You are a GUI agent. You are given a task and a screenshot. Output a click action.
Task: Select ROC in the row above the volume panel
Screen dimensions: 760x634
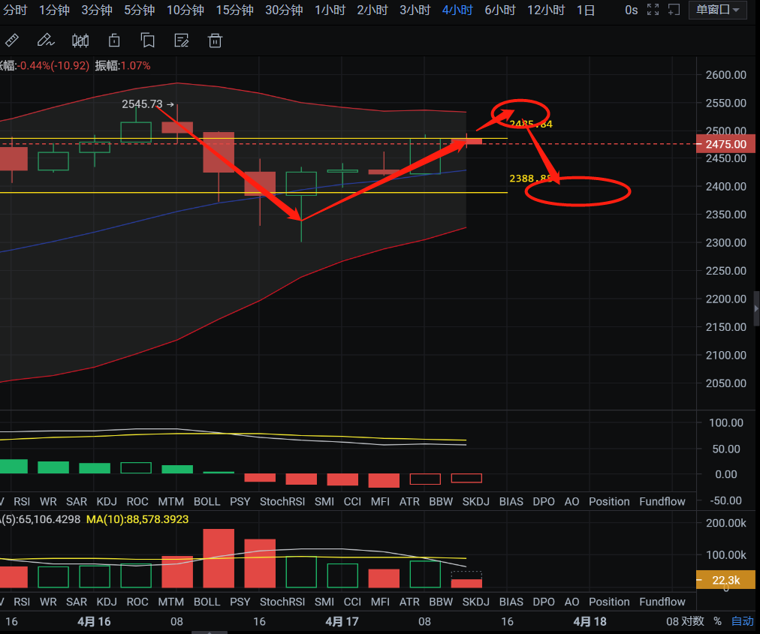[x=137, y=501]
